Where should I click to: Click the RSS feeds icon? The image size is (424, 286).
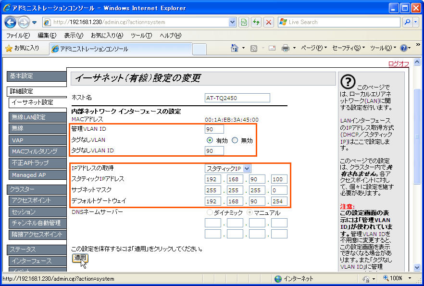tap(254, 49)
